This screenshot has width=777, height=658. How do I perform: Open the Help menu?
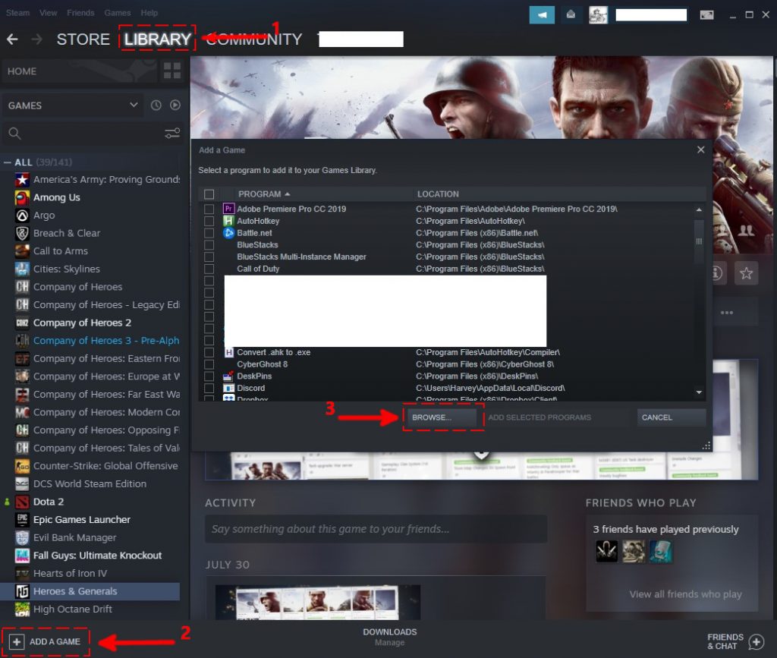tap(149, 13)
